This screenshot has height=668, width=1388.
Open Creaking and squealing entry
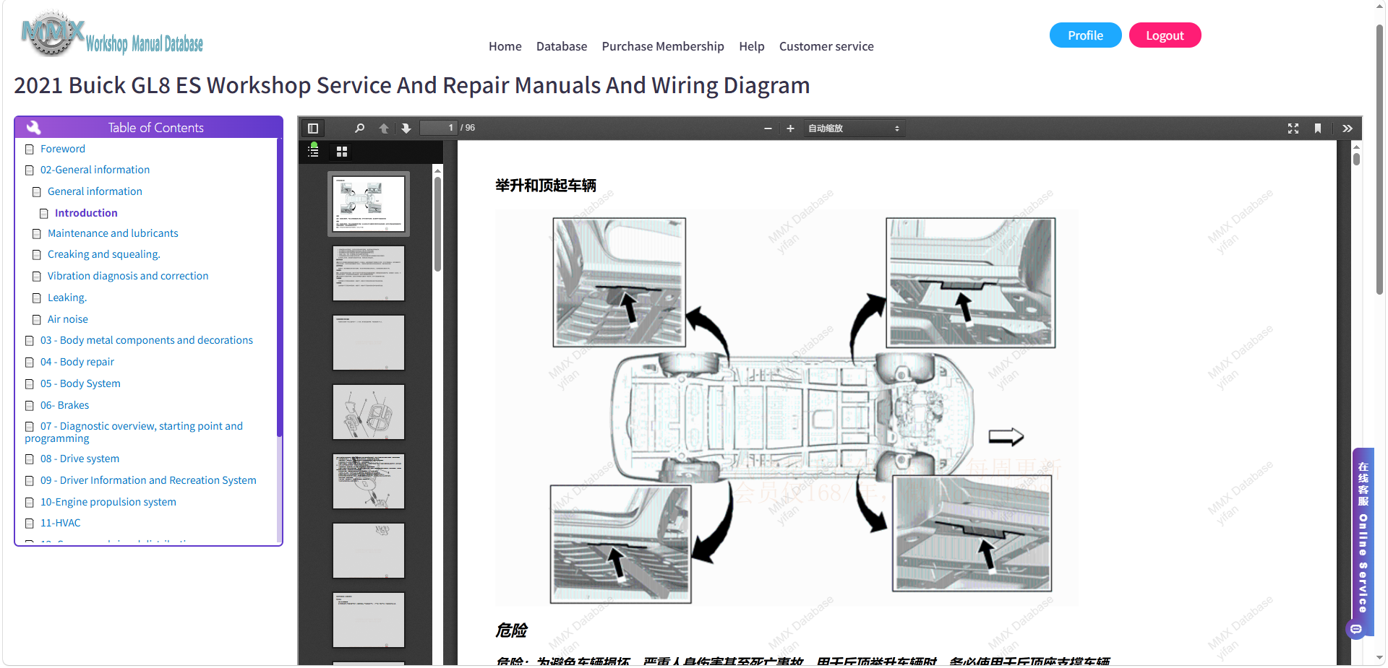pos(104,254)
